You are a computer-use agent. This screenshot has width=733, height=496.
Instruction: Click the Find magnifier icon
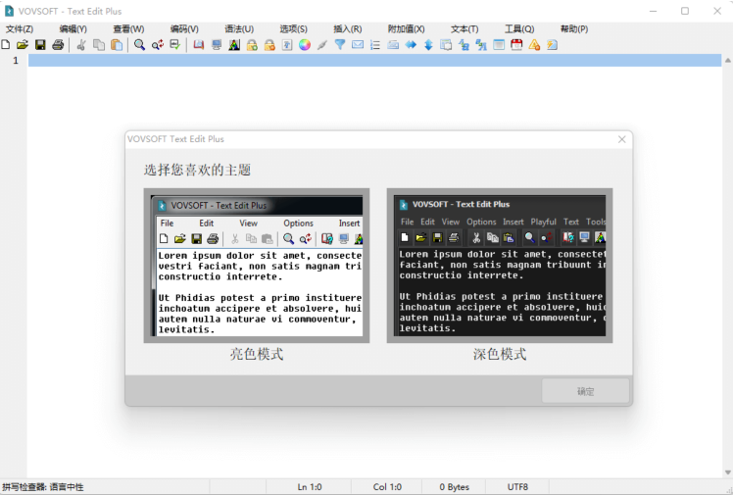point(139,45)
